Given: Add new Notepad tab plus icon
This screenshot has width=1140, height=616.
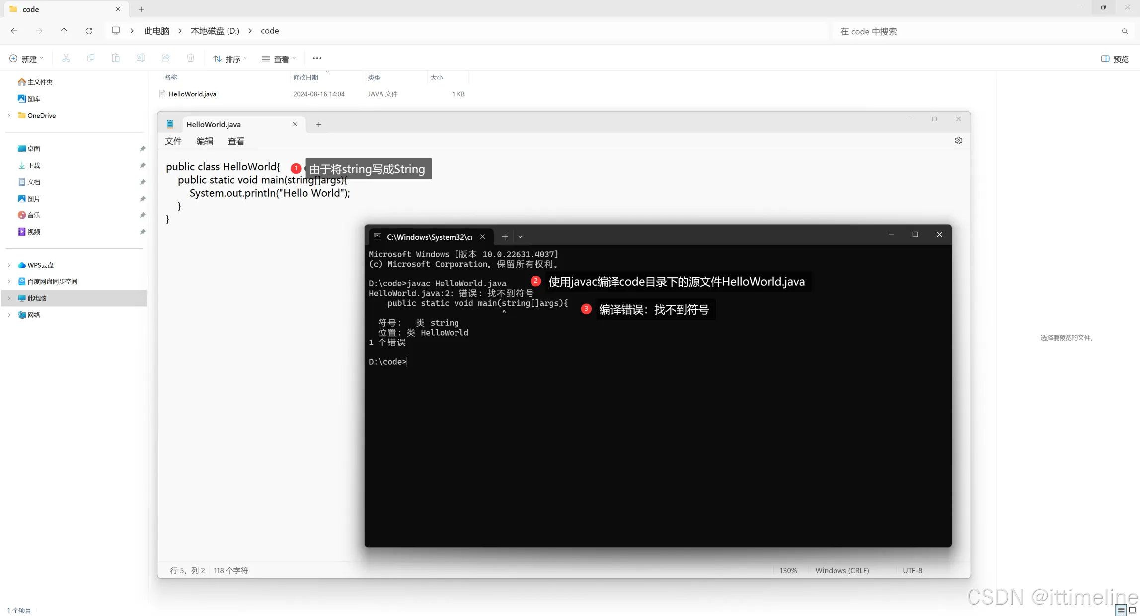Looking at the screenshot, I should 319,124.
